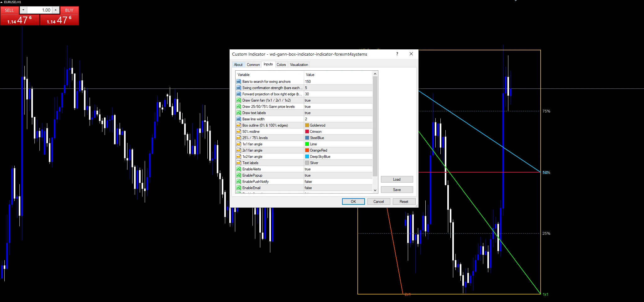Click icon beside Forward projection row
644x302 pixels.
click(x=238, y=94)
